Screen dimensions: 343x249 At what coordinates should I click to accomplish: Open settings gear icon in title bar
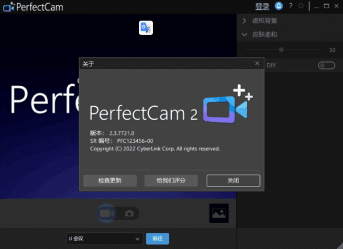point(301,6)
